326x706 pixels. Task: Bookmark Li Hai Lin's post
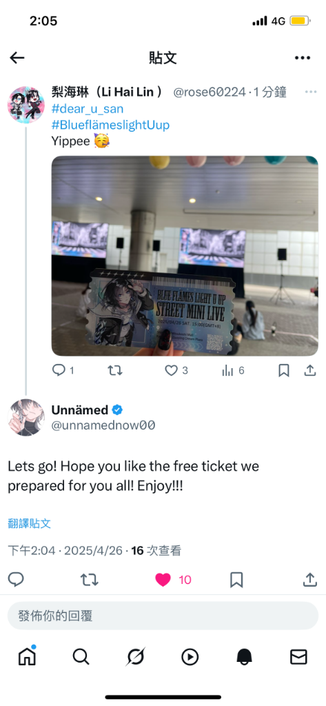284,370
